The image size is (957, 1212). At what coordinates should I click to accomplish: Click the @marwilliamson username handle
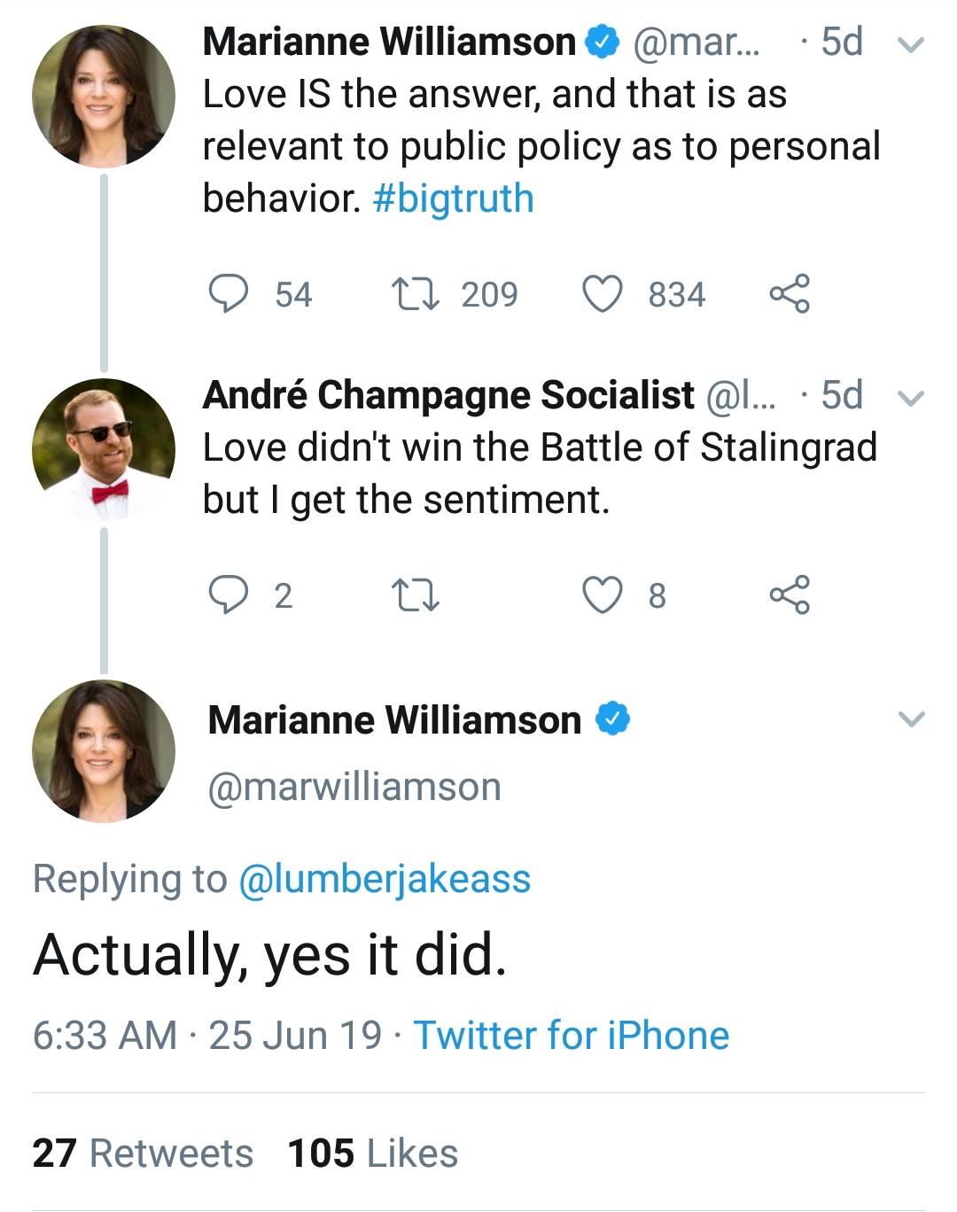(354, 783)
